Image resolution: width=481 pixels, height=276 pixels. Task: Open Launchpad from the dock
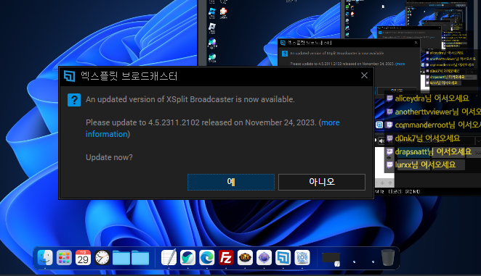pyautogui.click(x=64, y=258)
